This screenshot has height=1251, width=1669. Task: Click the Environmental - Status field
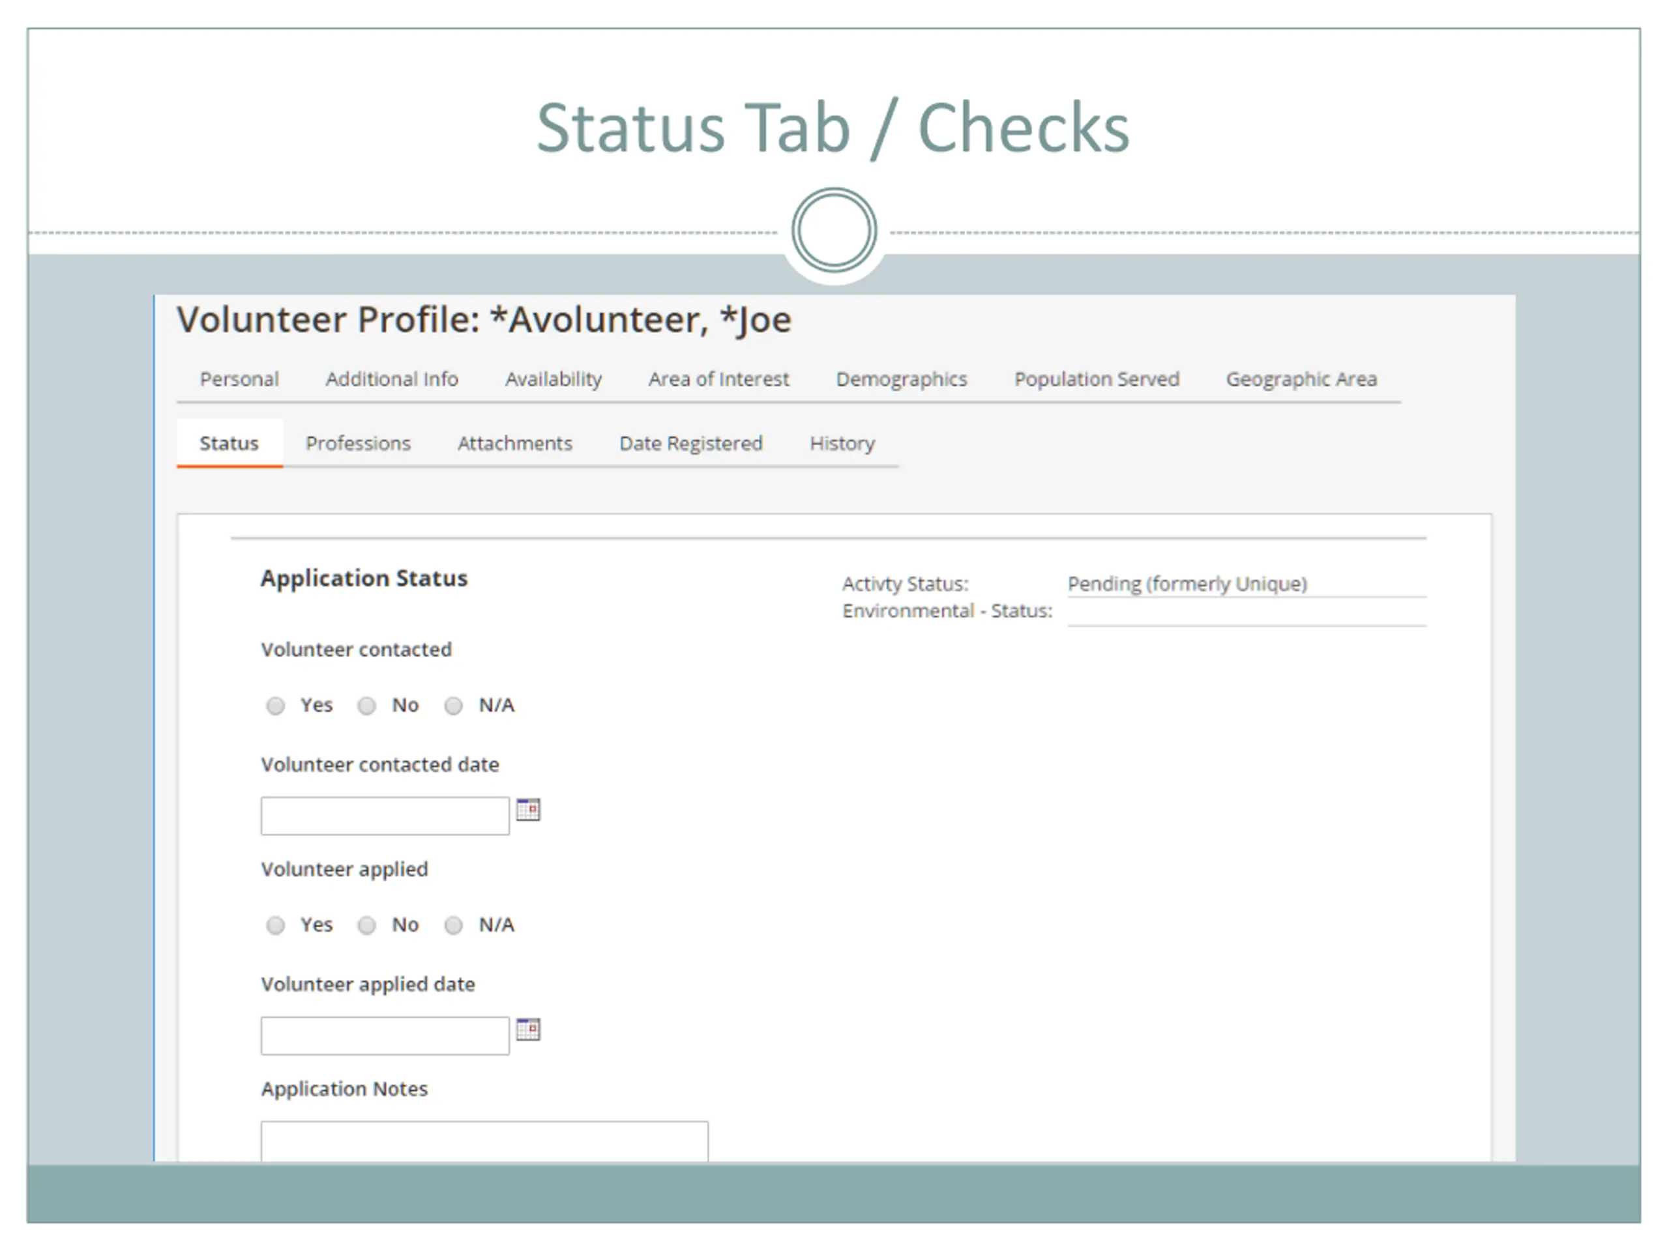1247,612
